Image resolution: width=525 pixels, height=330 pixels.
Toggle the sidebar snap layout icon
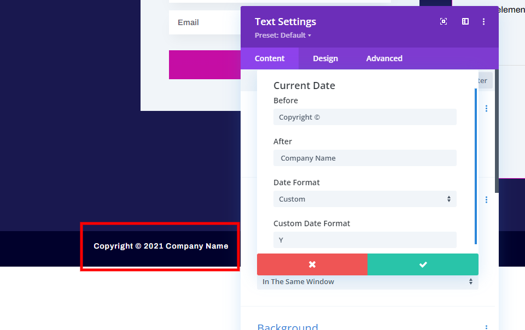point(465,21)
